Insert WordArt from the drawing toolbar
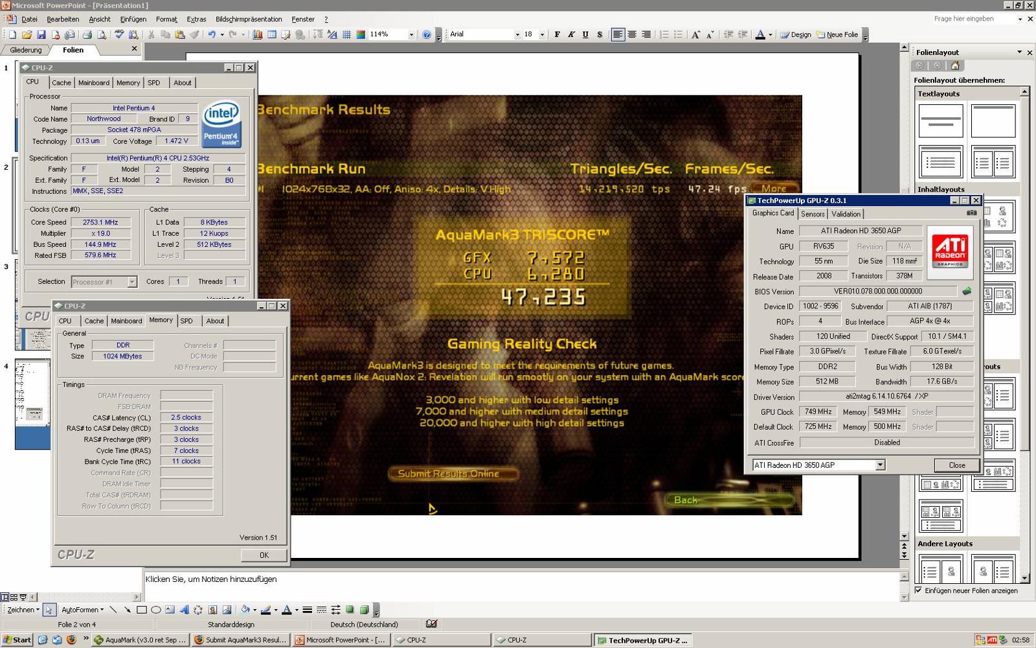This screenshot has width=1036, height=648. 184,610
